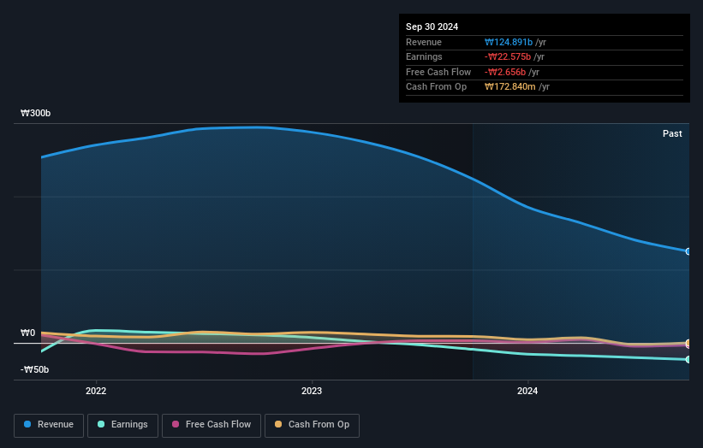Toggle the Revenue legend button
Viewport: 703px width, 448px height.
49,425
